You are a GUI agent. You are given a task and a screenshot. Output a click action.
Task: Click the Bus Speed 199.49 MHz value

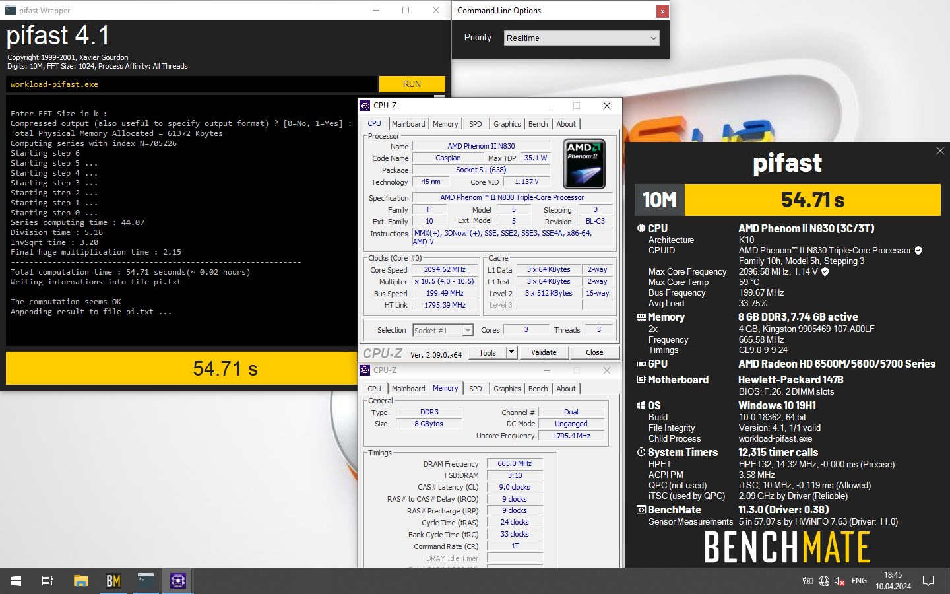click(445, 293)
